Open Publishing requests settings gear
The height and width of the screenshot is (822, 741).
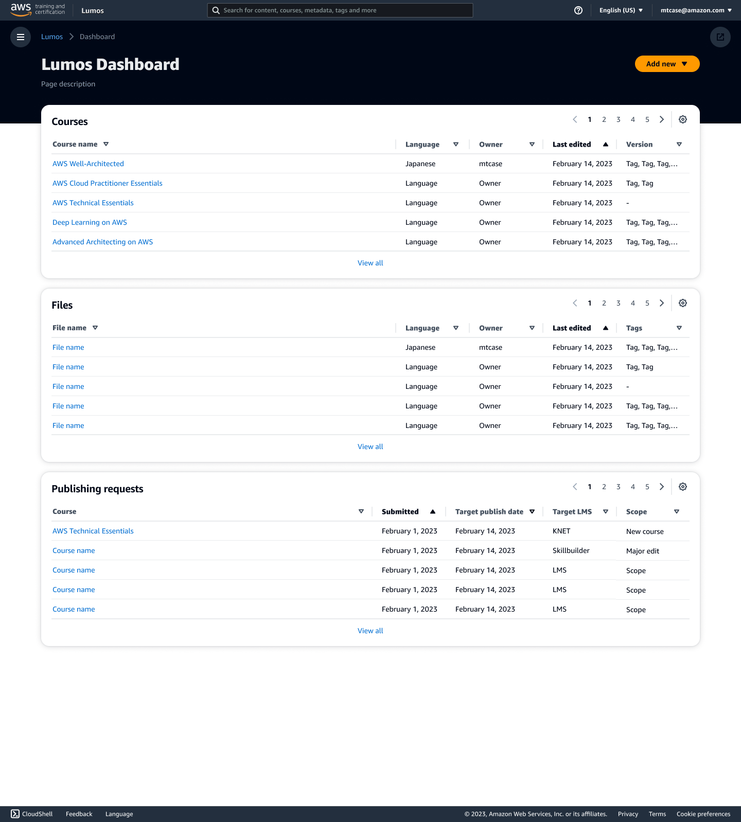click(x=683, y=487)
